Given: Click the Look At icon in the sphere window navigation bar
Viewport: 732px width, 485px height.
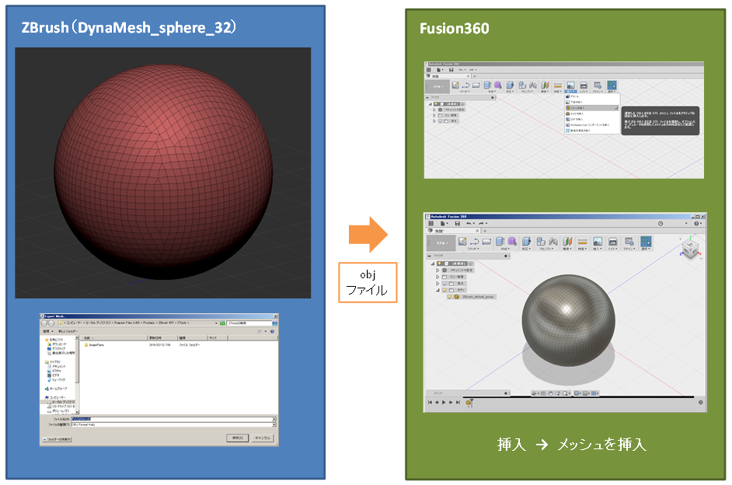Looking at the screenshot, I should tap(543, 393).
